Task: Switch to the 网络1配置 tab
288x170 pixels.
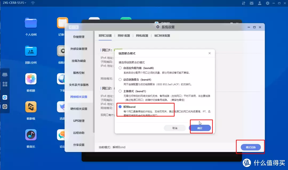Action: [x=124, y=36]
